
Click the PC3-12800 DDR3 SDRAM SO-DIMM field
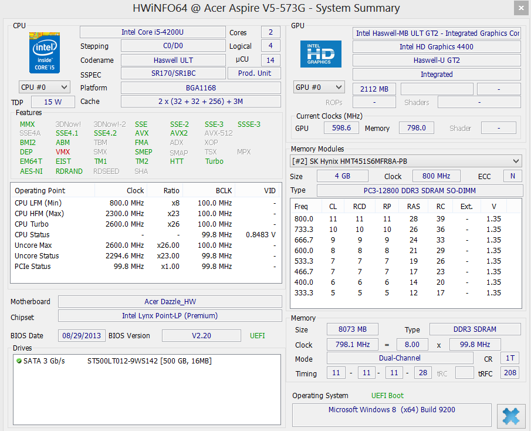click(x=420, y=191)
